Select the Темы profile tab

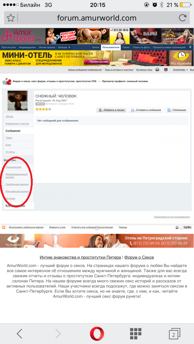point(9,138)
